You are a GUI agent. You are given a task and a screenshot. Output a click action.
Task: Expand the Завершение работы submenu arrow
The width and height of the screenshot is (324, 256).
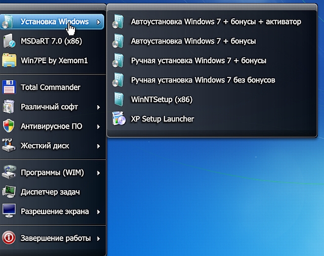click(x=99, y=238)
